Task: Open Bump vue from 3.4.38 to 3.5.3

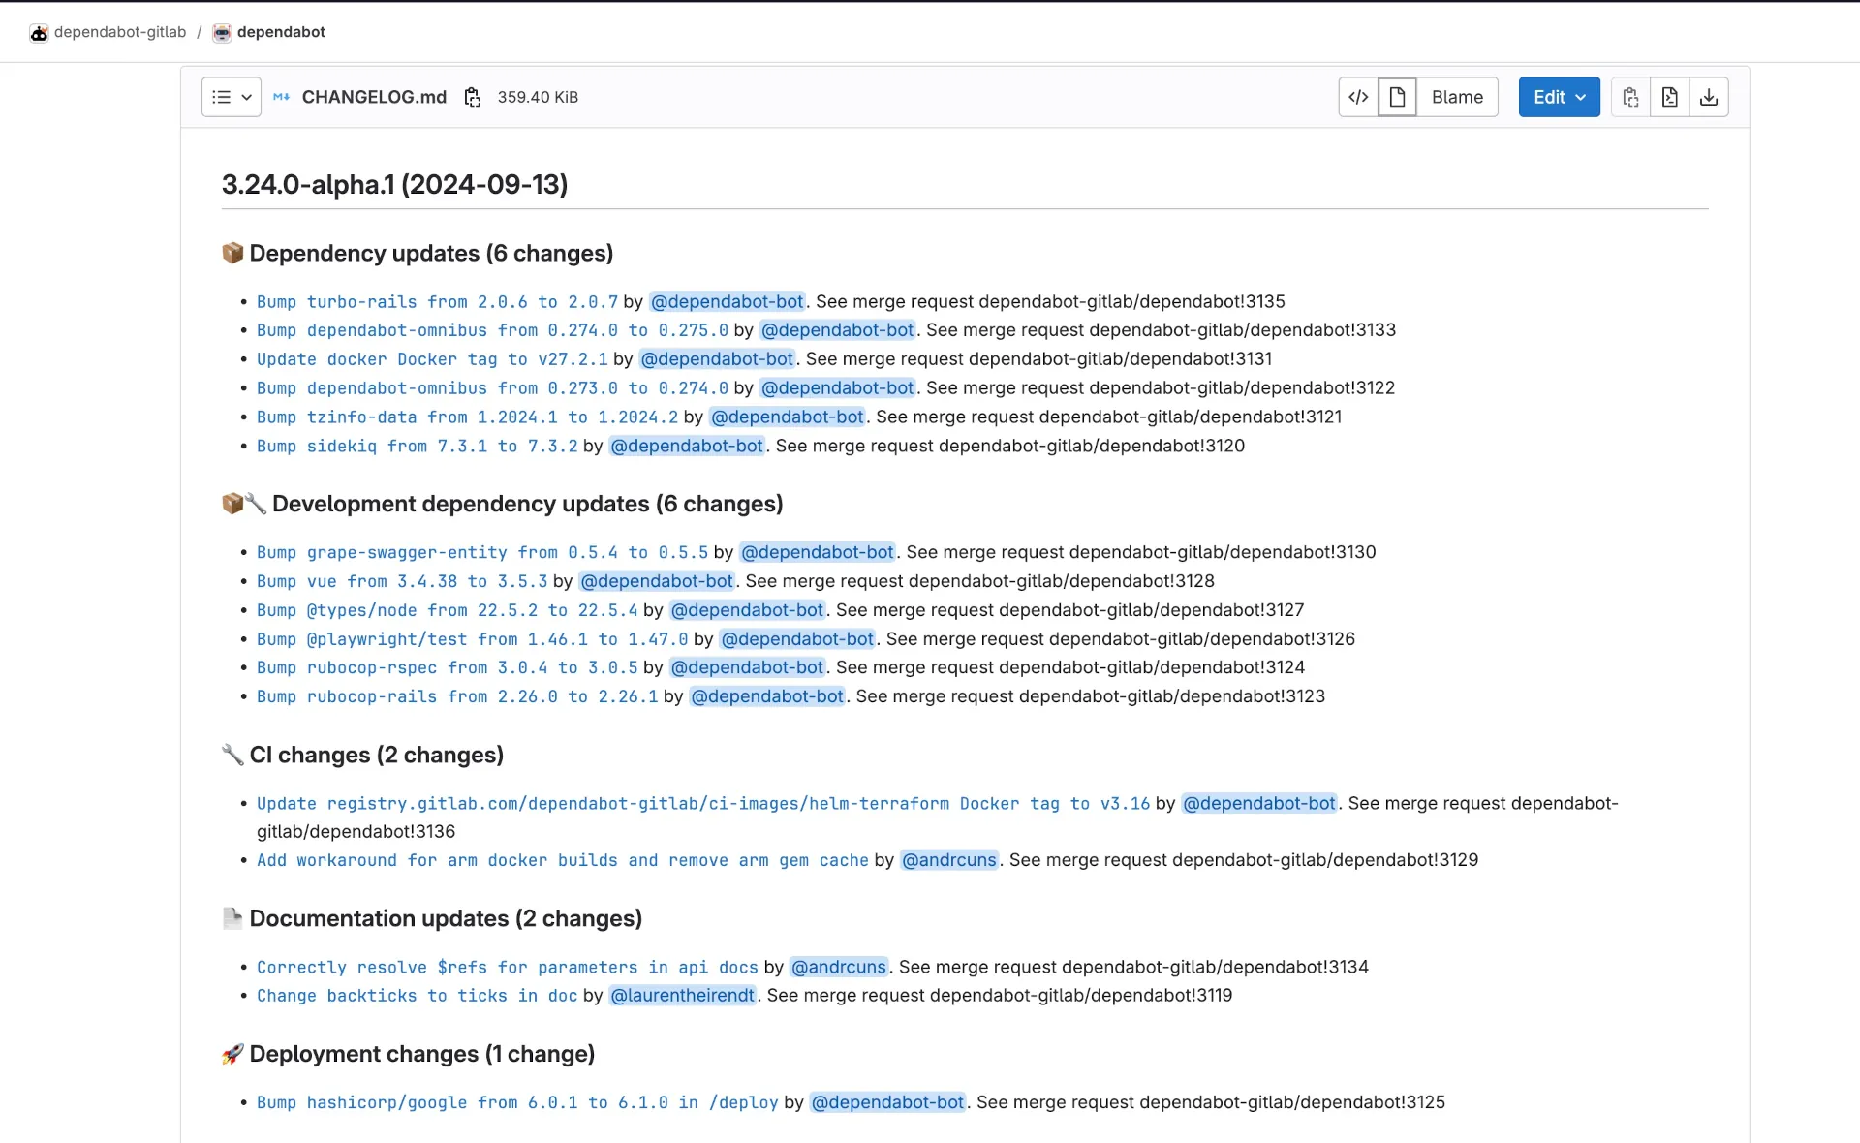Action: [402, 582]
